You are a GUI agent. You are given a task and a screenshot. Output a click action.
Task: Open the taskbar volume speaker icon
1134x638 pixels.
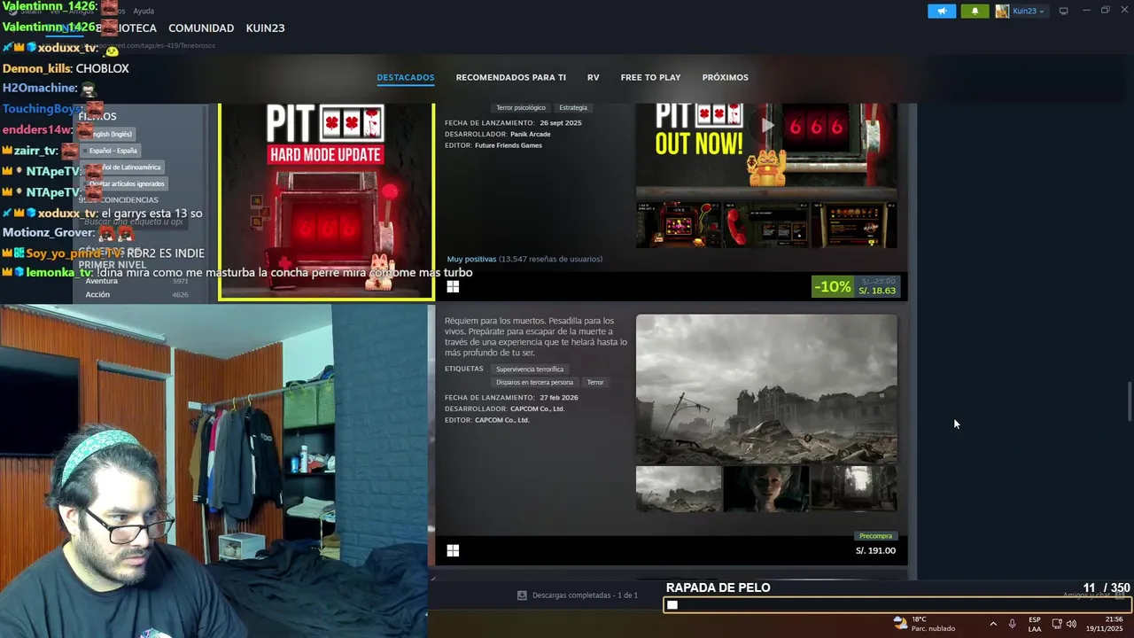1071,624
